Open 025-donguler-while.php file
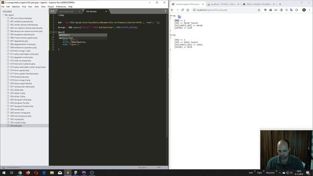The image size is (313, 176). (21, 100)
